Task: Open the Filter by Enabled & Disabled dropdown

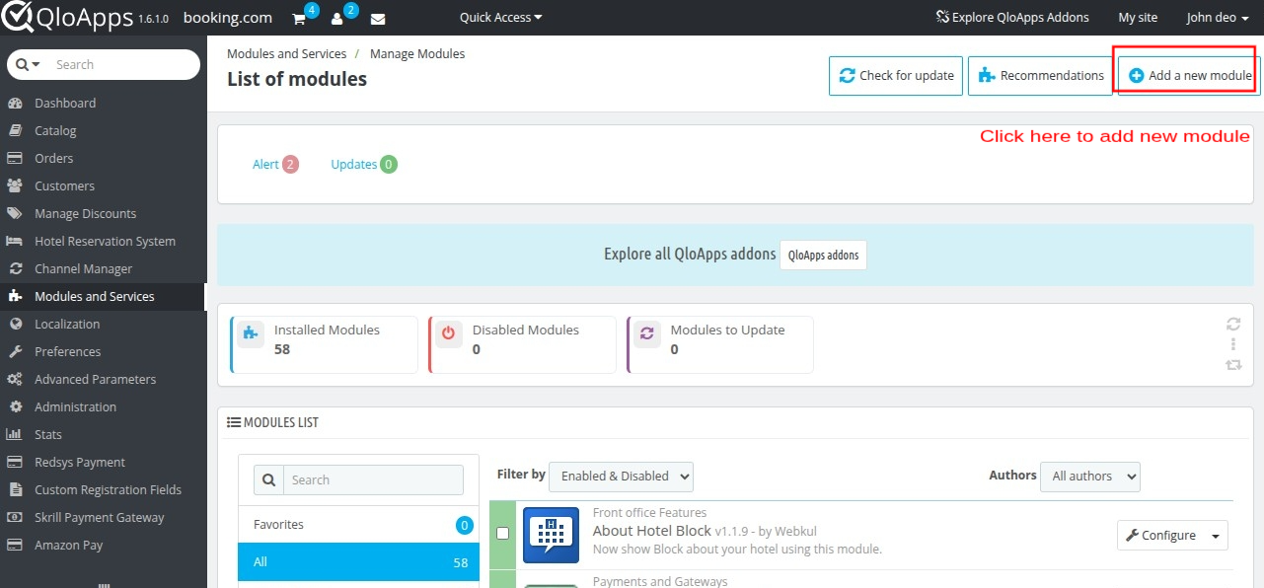Action: click(621, 476)
